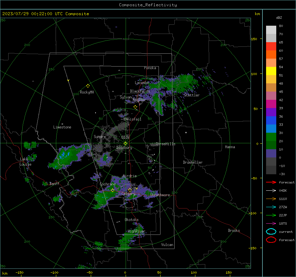296x277 pixels.
Task: Select the purple 36-39 dBZ swatch
Action: coord(271,112)
